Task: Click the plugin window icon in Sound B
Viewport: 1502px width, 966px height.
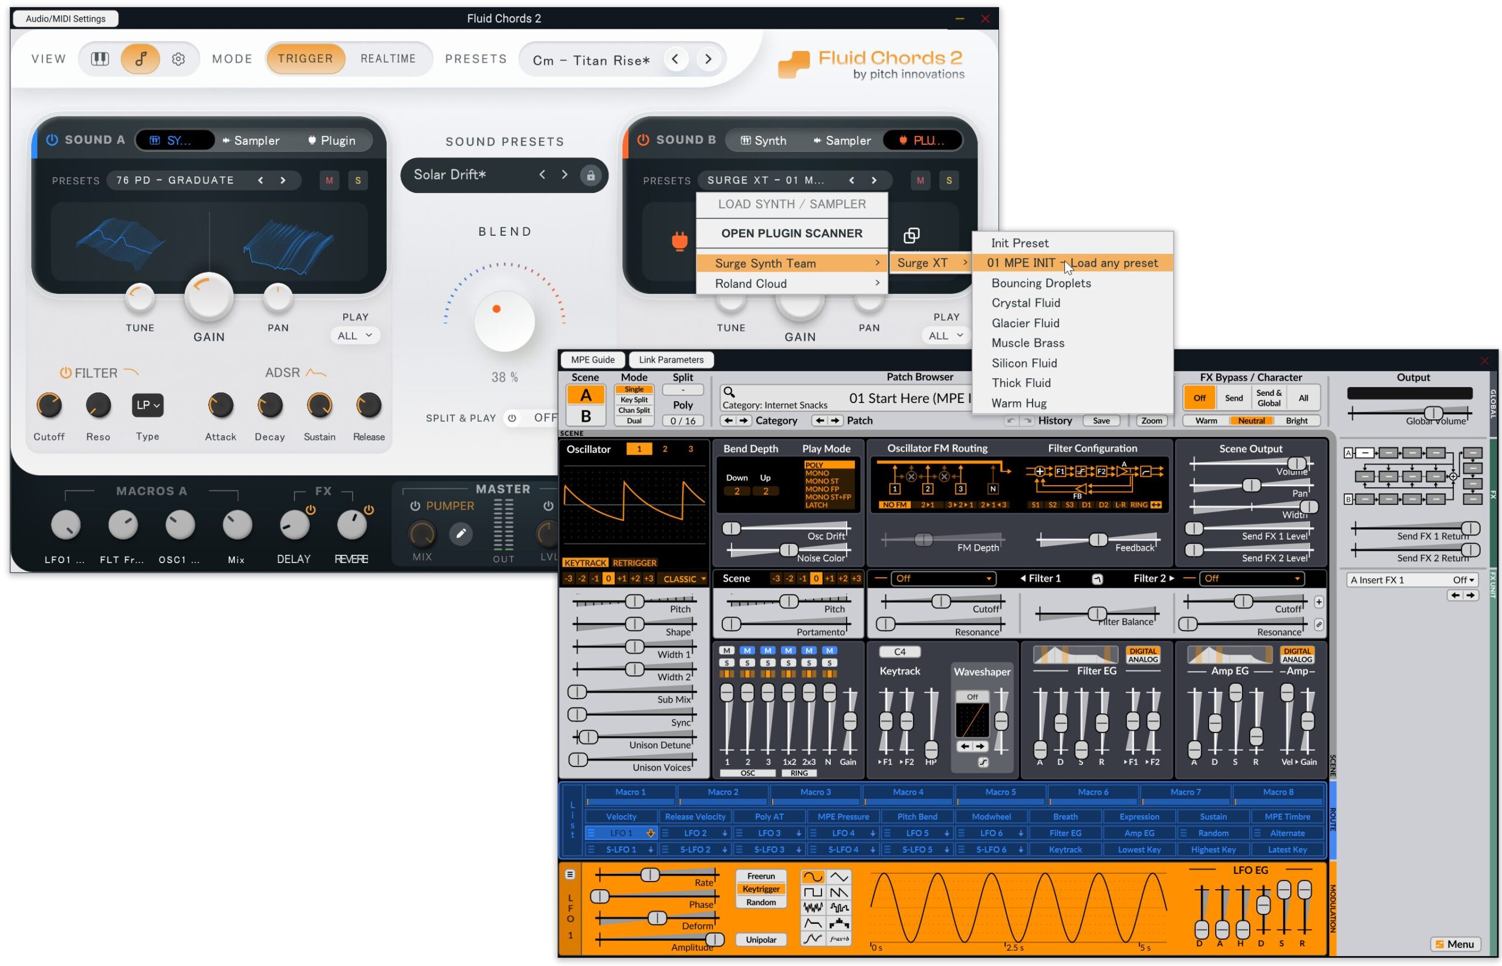Action: coord(912,236)
